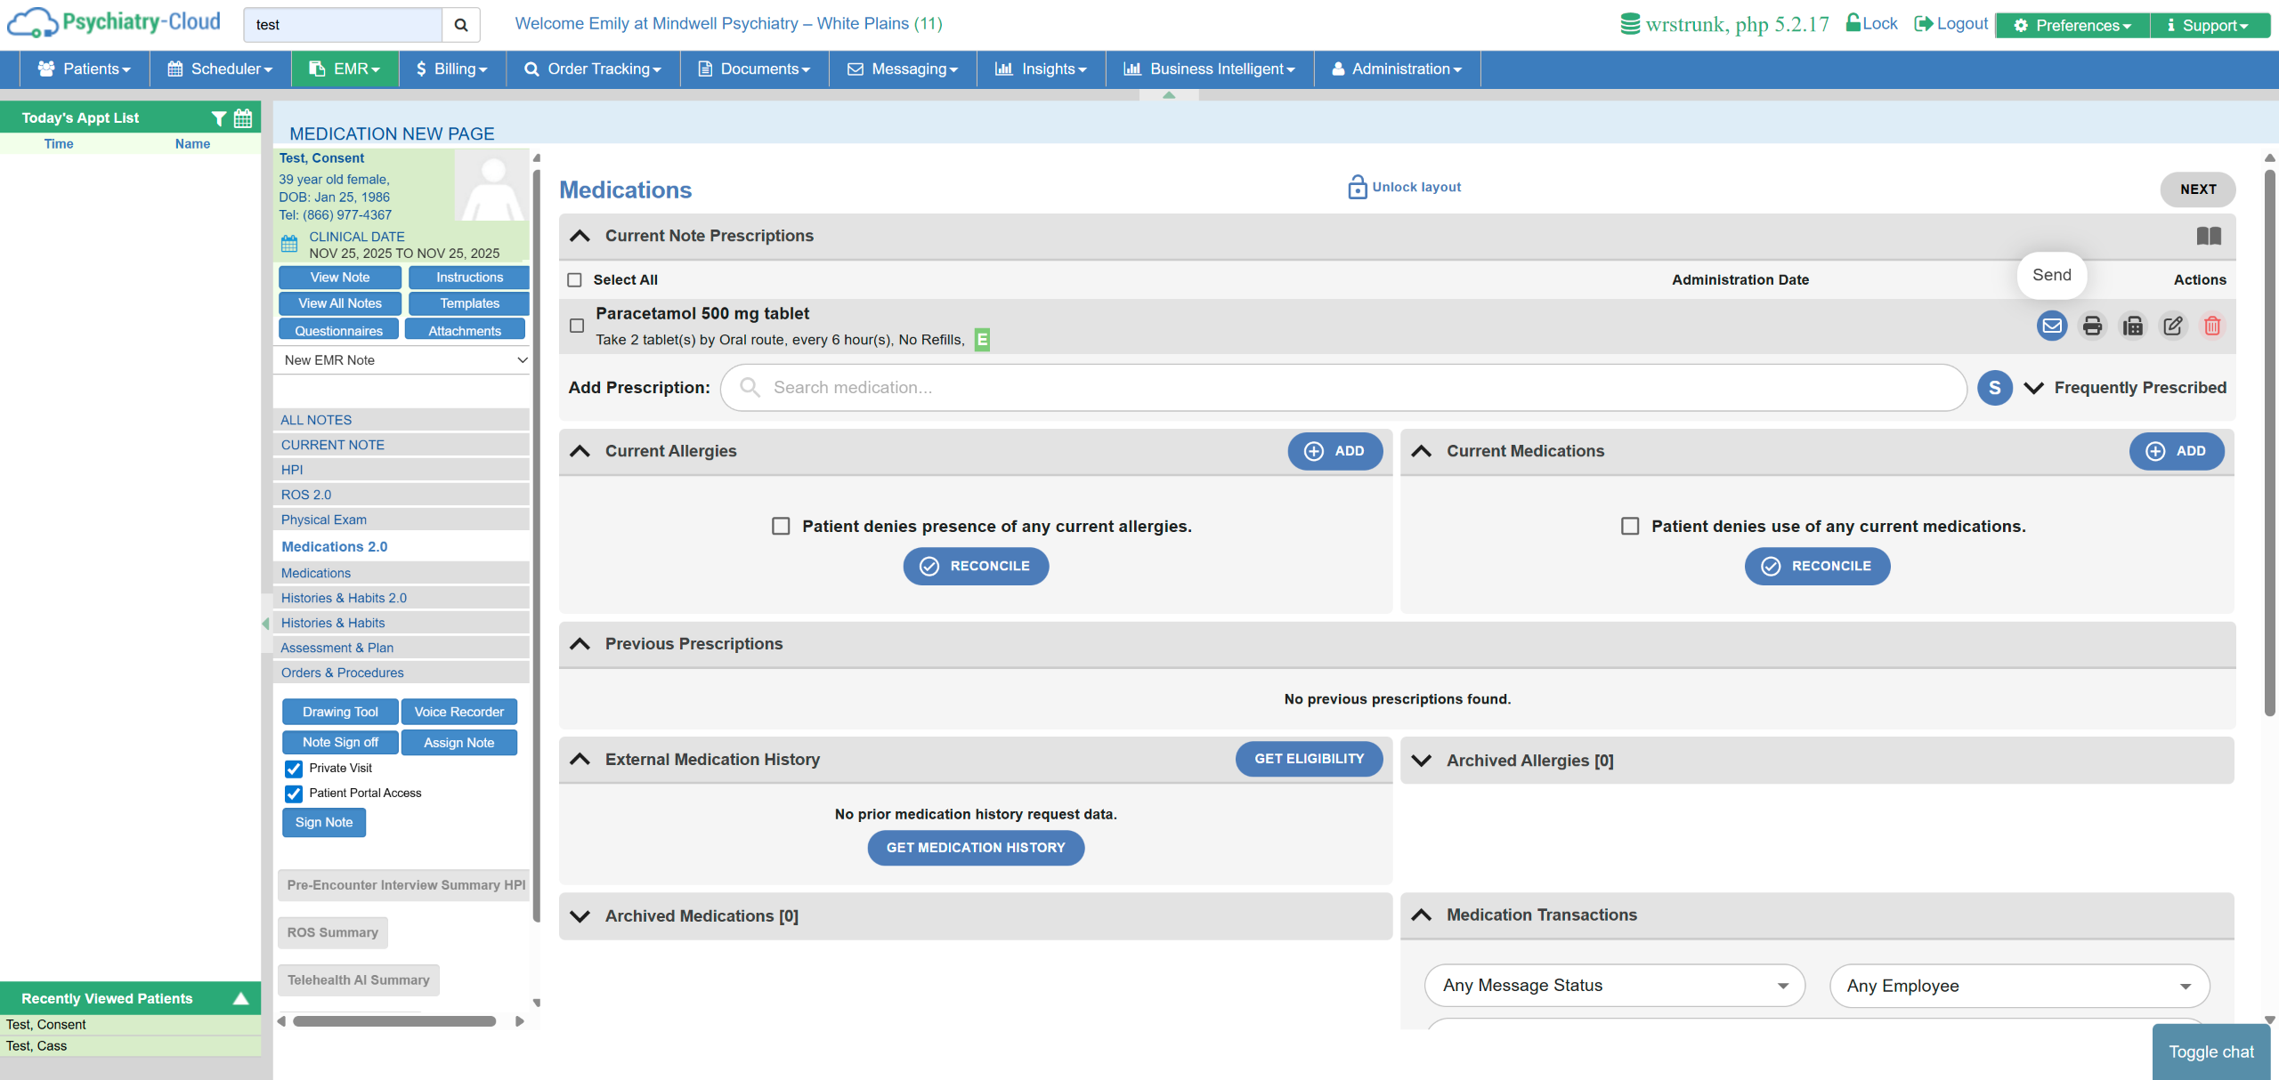Click the GET MEDICATION HISTORY button

click(976, 848)
